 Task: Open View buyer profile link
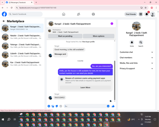click(88, 42)
